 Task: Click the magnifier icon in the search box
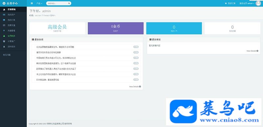pyautogui.click(x=69, y=3)
